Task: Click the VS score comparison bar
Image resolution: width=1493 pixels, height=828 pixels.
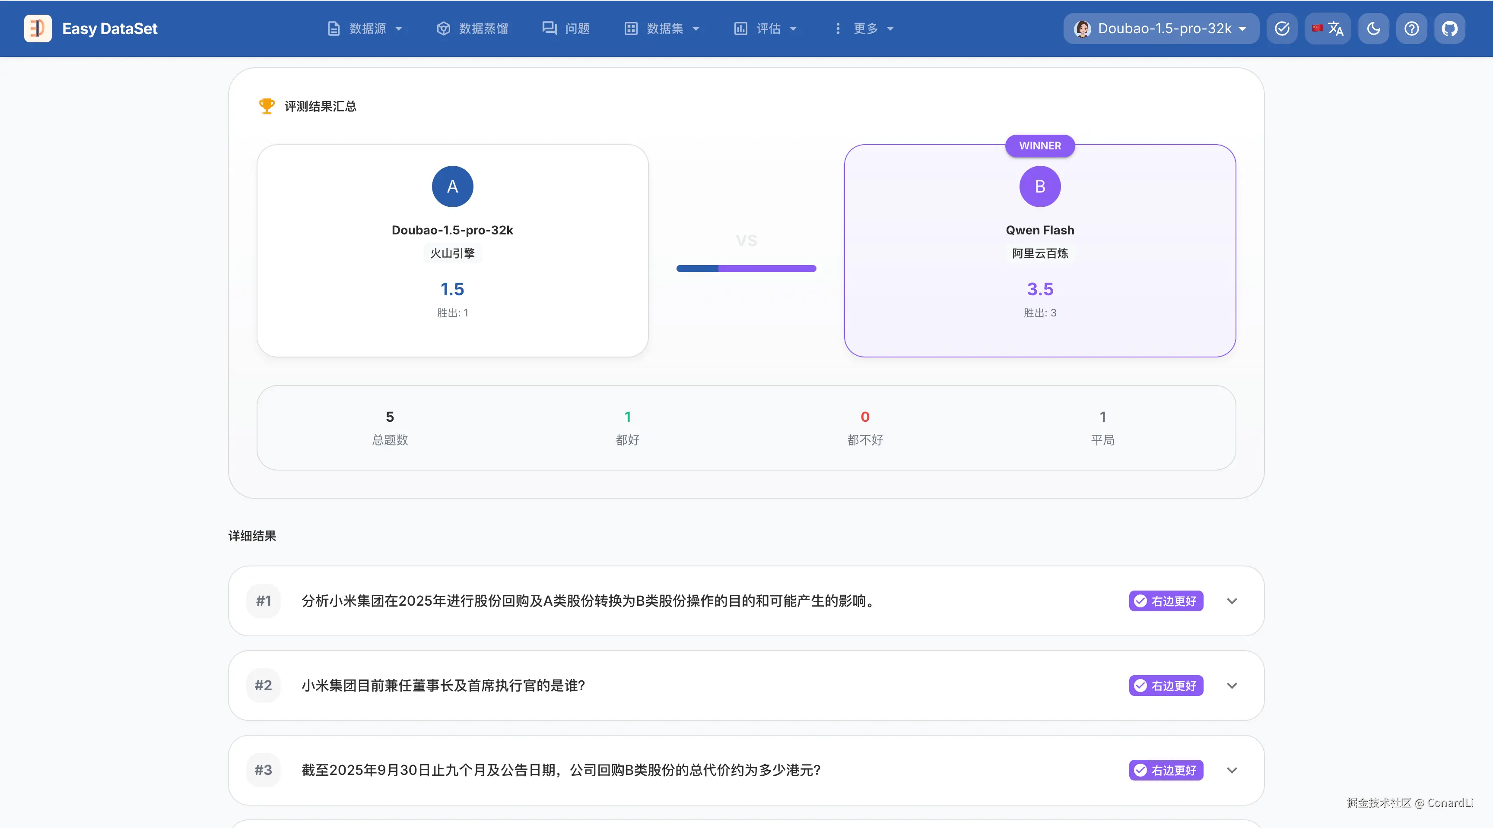Action: (x=746, y=269)
